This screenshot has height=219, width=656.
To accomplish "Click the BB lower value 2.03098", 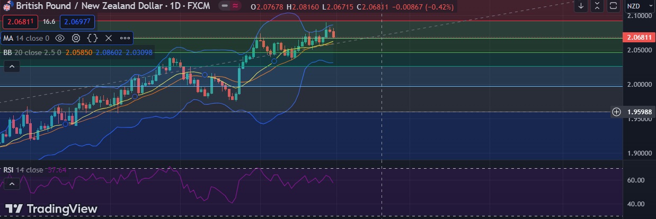I will pyautogui.click(x=139, y=52).
